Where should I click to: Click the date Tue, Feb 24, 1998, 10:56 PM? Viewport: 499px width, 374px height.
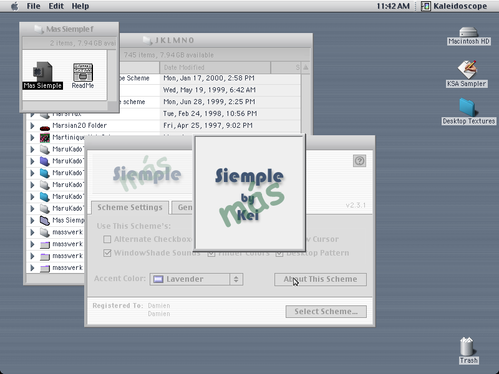pos(210,113)
